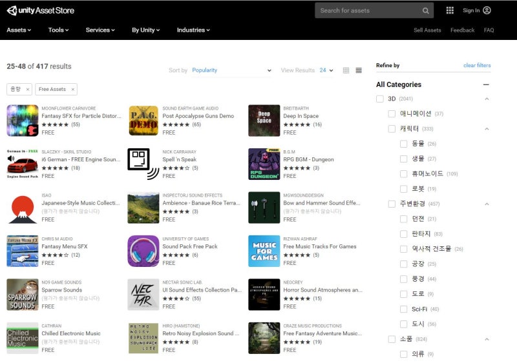Open Sound Pack Free Pack thumbnail
The image size is (517, 363).
pyautogui.click(x=143, y=251)
